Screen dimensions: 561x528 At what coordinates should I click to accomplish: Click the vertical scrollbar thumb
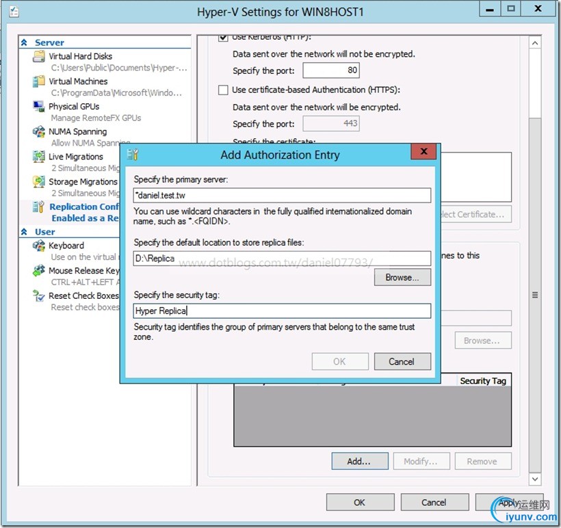535,294
